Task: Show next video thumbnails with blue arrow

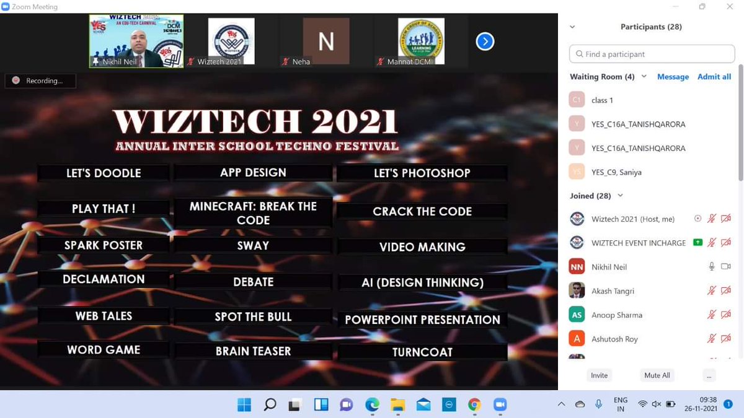Action: 485,41
